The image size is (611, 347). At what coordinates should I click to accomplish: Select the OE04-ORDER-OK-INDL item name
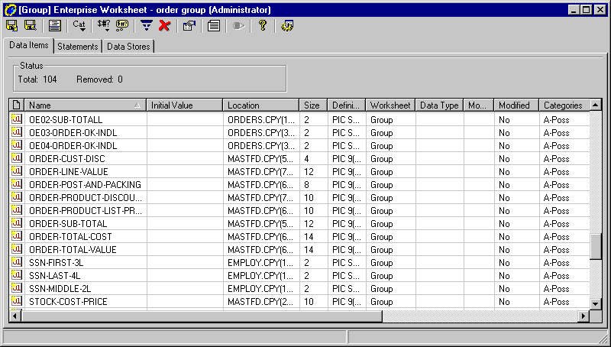[x=73, y=146]
